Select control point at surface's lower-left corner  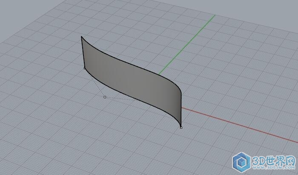(x=85, y=68)
